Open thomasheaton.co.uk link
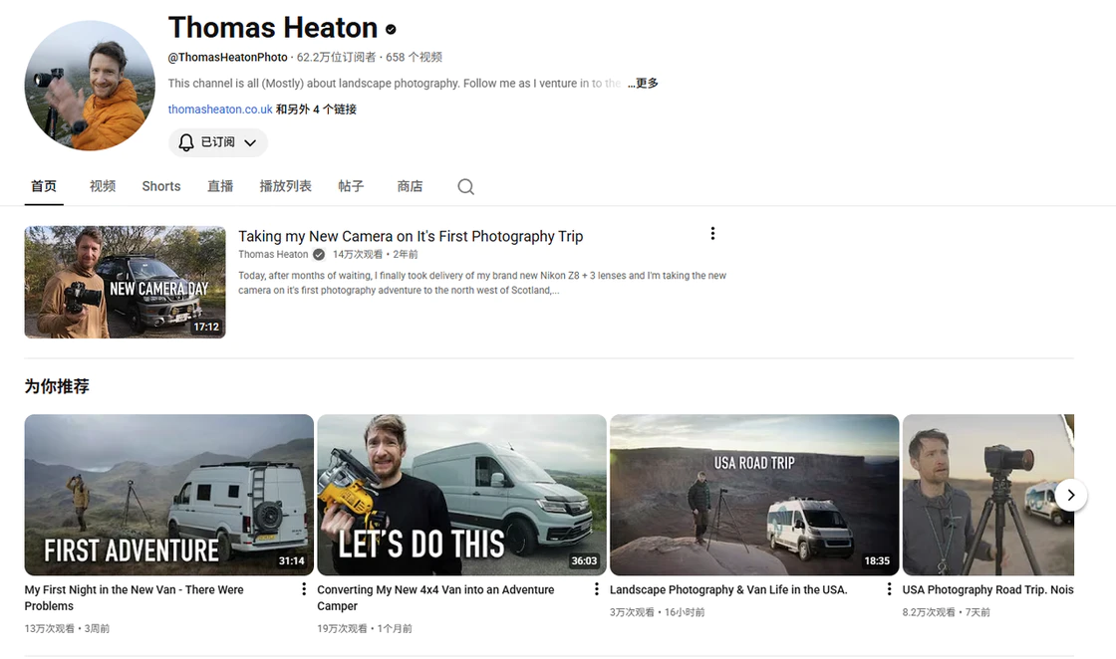 220,110
